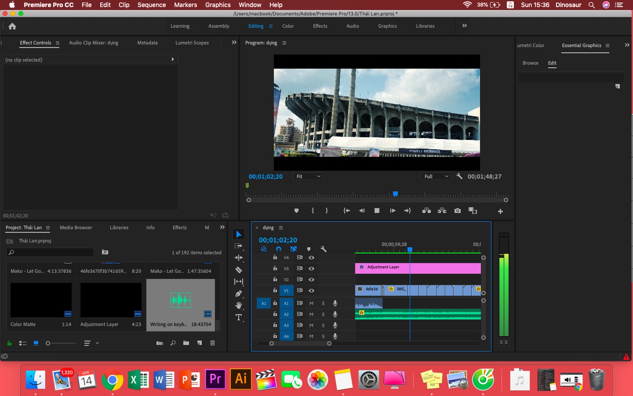
Task: Open the Sequence menu
Action: coord(152,5)
